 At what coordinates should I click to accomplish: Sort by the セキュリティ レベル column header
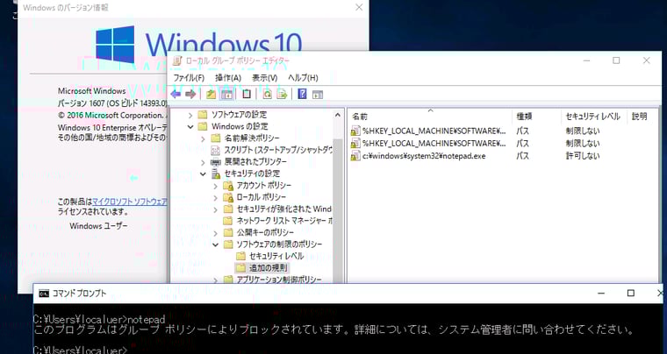[x=594, y=117]
